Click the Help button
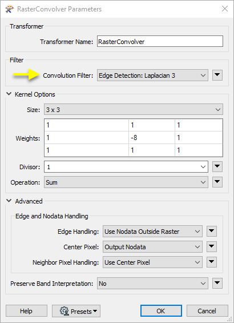Screen dimensions: 234x323 [26, 311]
